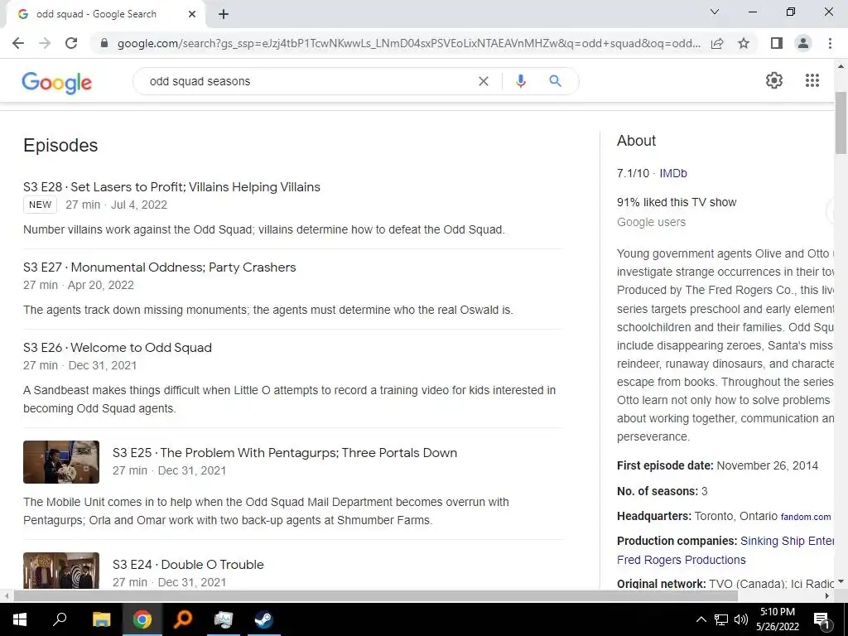
Task: Open File Explorer from taskbar
Action: [101, 619]
